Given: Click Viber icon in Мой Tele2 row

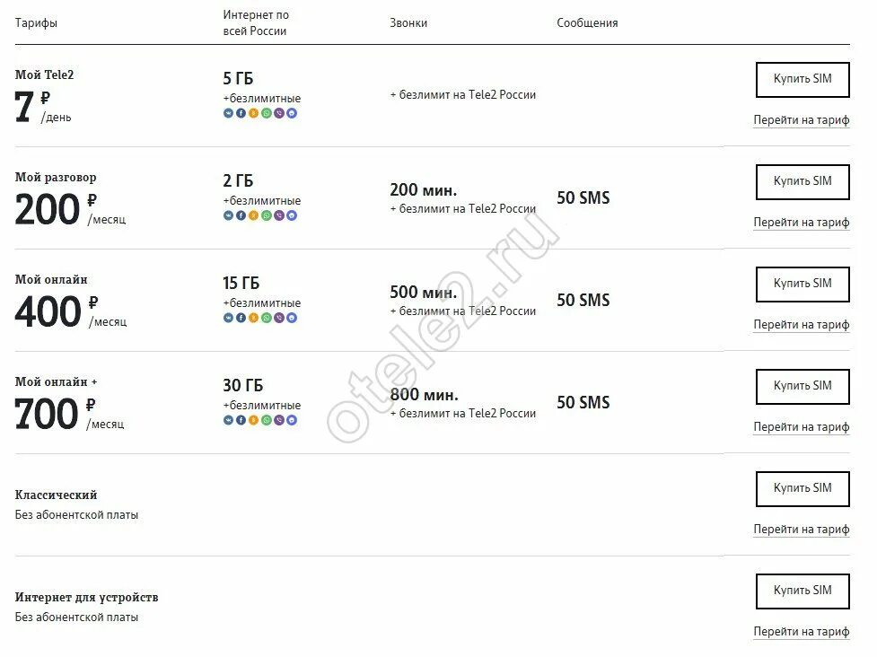Looking at the screenshot, I should pos(279,113).
